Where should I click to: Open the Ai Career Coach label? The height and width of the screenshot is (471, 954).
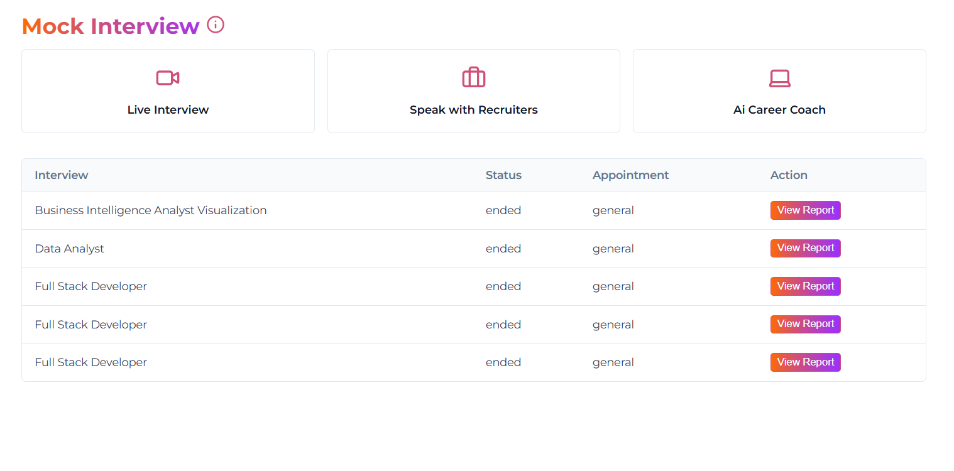click(779, 110)
